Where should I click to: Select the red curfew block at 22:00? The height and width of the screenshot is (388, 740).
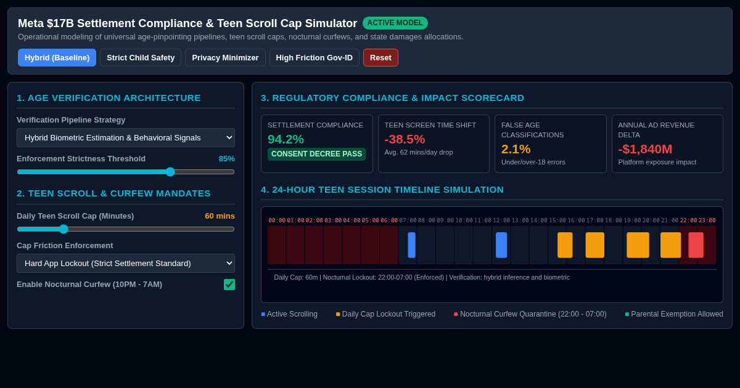[696, 245]
